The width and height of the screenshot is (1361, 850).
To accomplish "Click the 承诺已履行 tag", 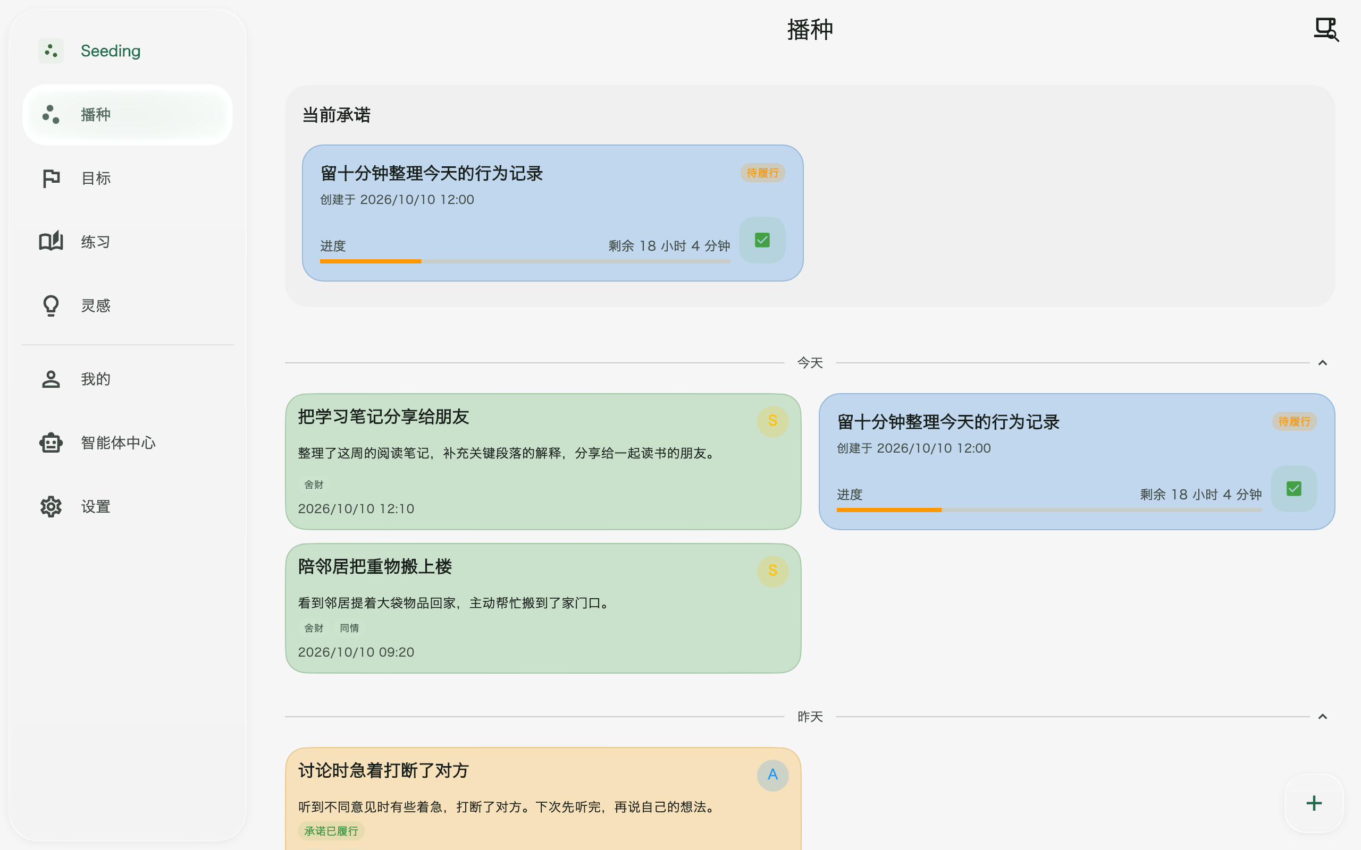I will [331, 831].
